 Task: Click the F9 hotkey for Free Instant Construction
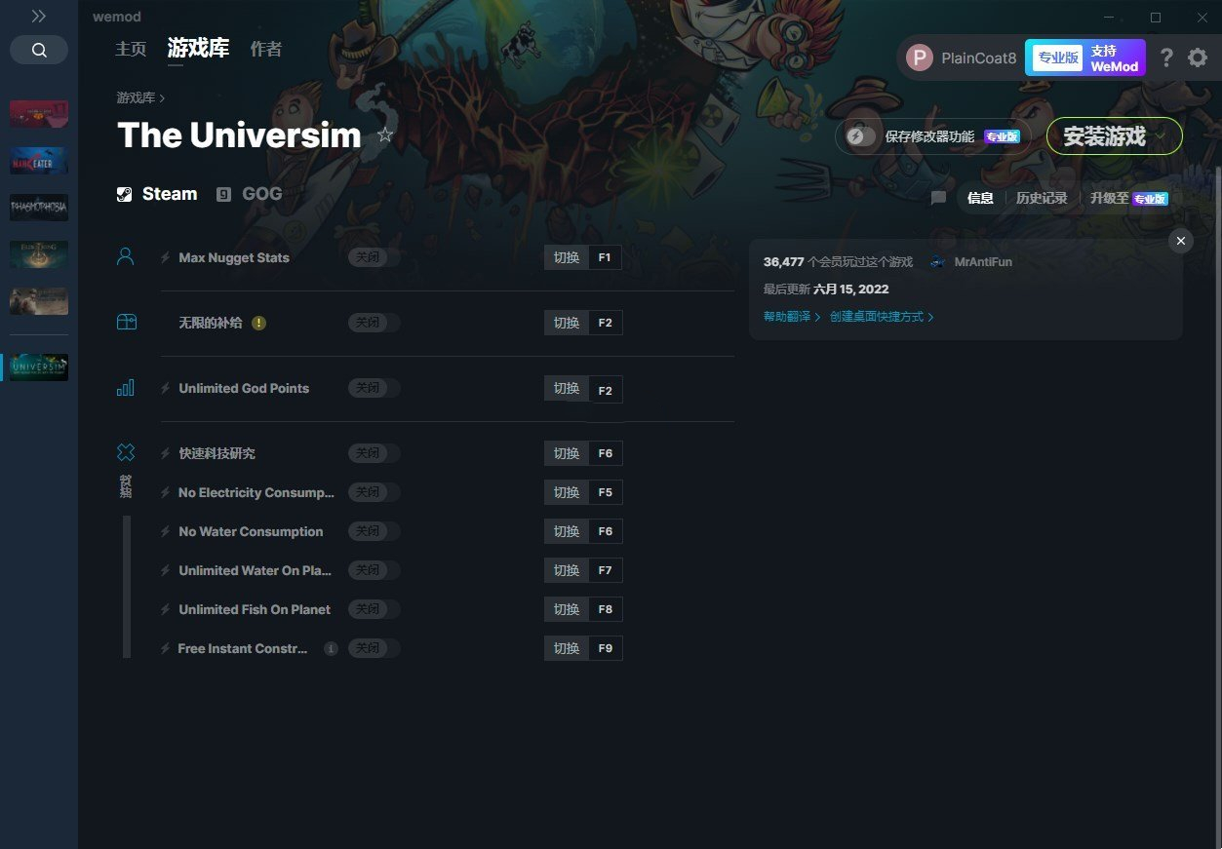605,648
